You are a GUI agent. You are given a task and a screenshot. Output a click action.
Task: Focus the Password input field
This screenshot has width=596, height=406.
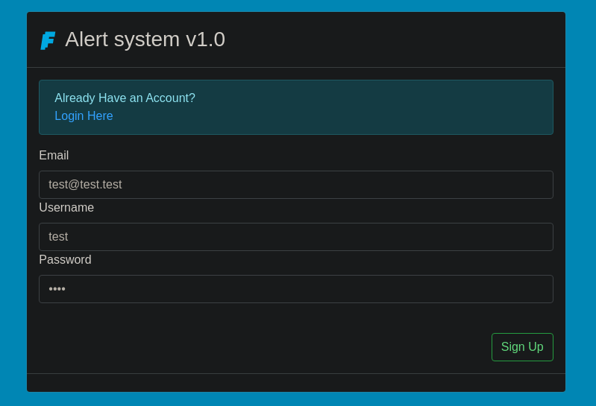click(x=295, y=289)
